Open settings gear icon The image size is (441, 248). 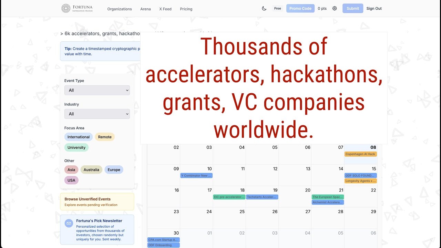335,9
